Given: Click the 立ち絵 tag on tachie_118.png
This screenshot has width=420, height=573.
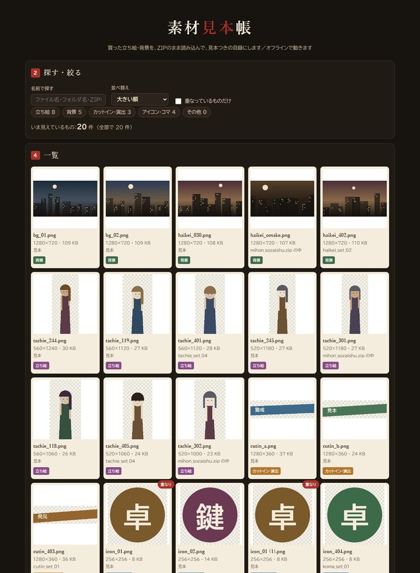Looking at the screenshot, I should tap(41, 471).
